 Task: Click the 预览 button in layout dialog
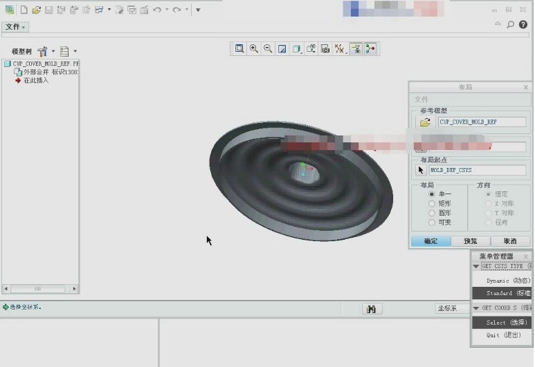click(x=471, y=241)
